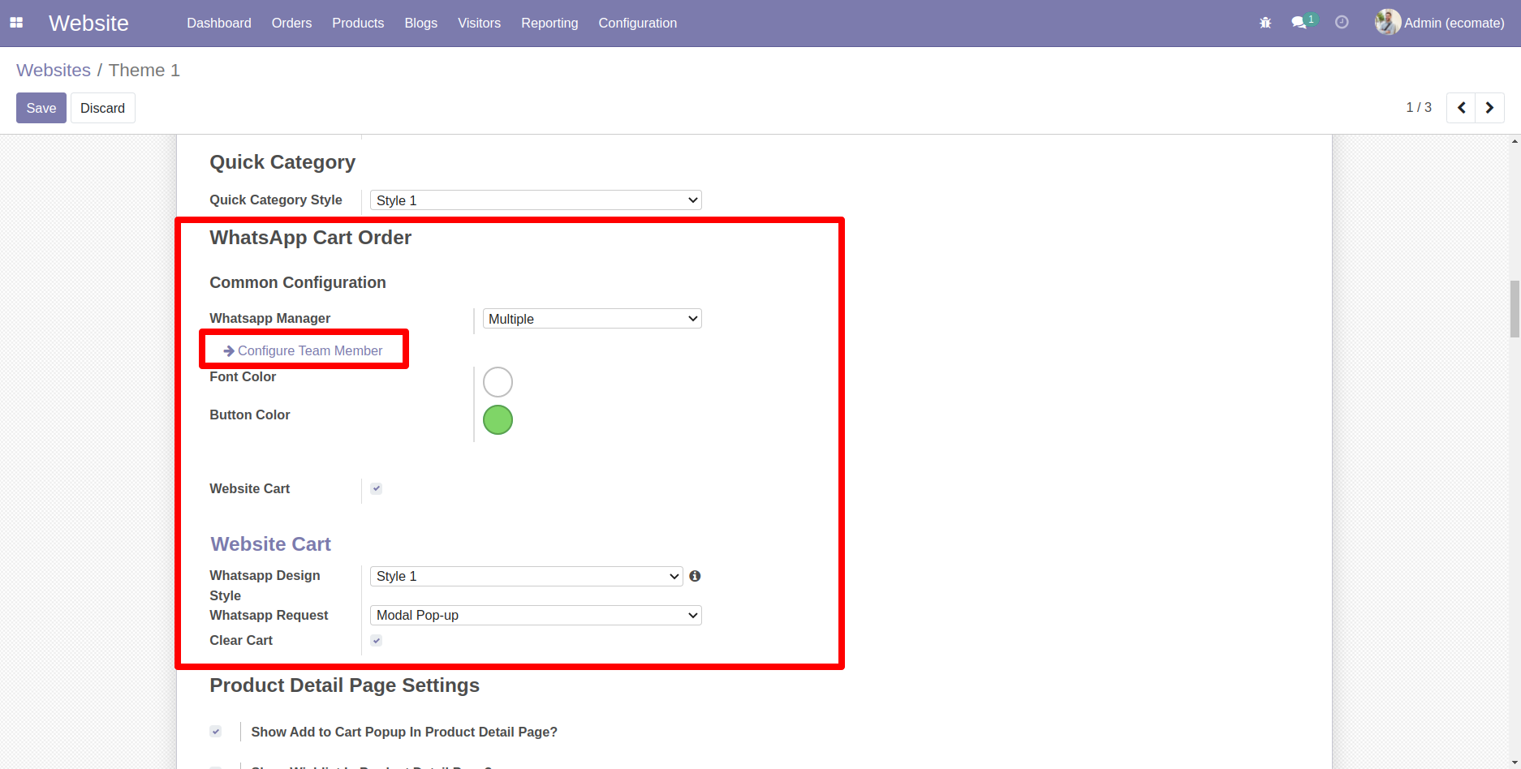Image resolution: width=1521 pixels, height=769 pixels.
Task: Open the conversations chat icon
Action: click(x=1299, y=23)
